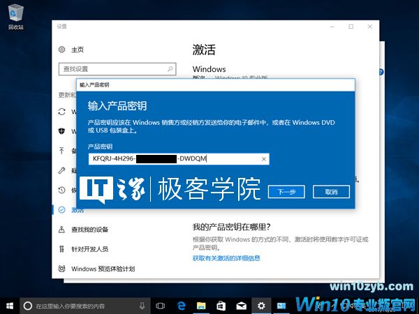The image size is (419, 314).
Task: Click the 激活 activation checkmark icon
Action: click(x=62, y=209)
